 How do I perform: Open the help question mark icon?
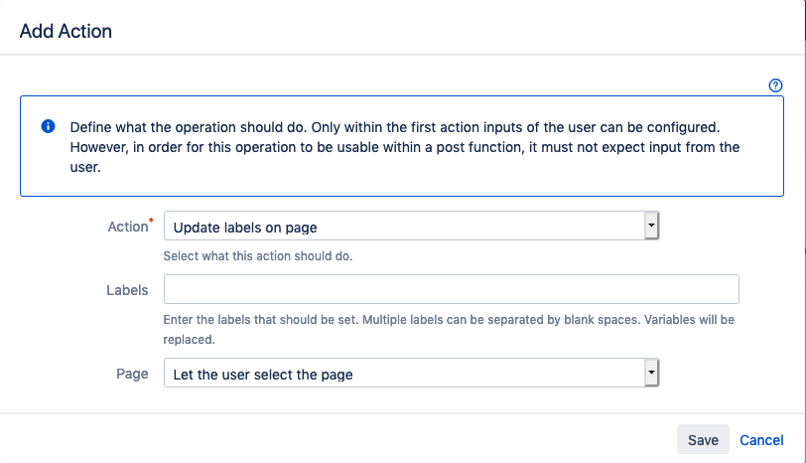(776, 85)
